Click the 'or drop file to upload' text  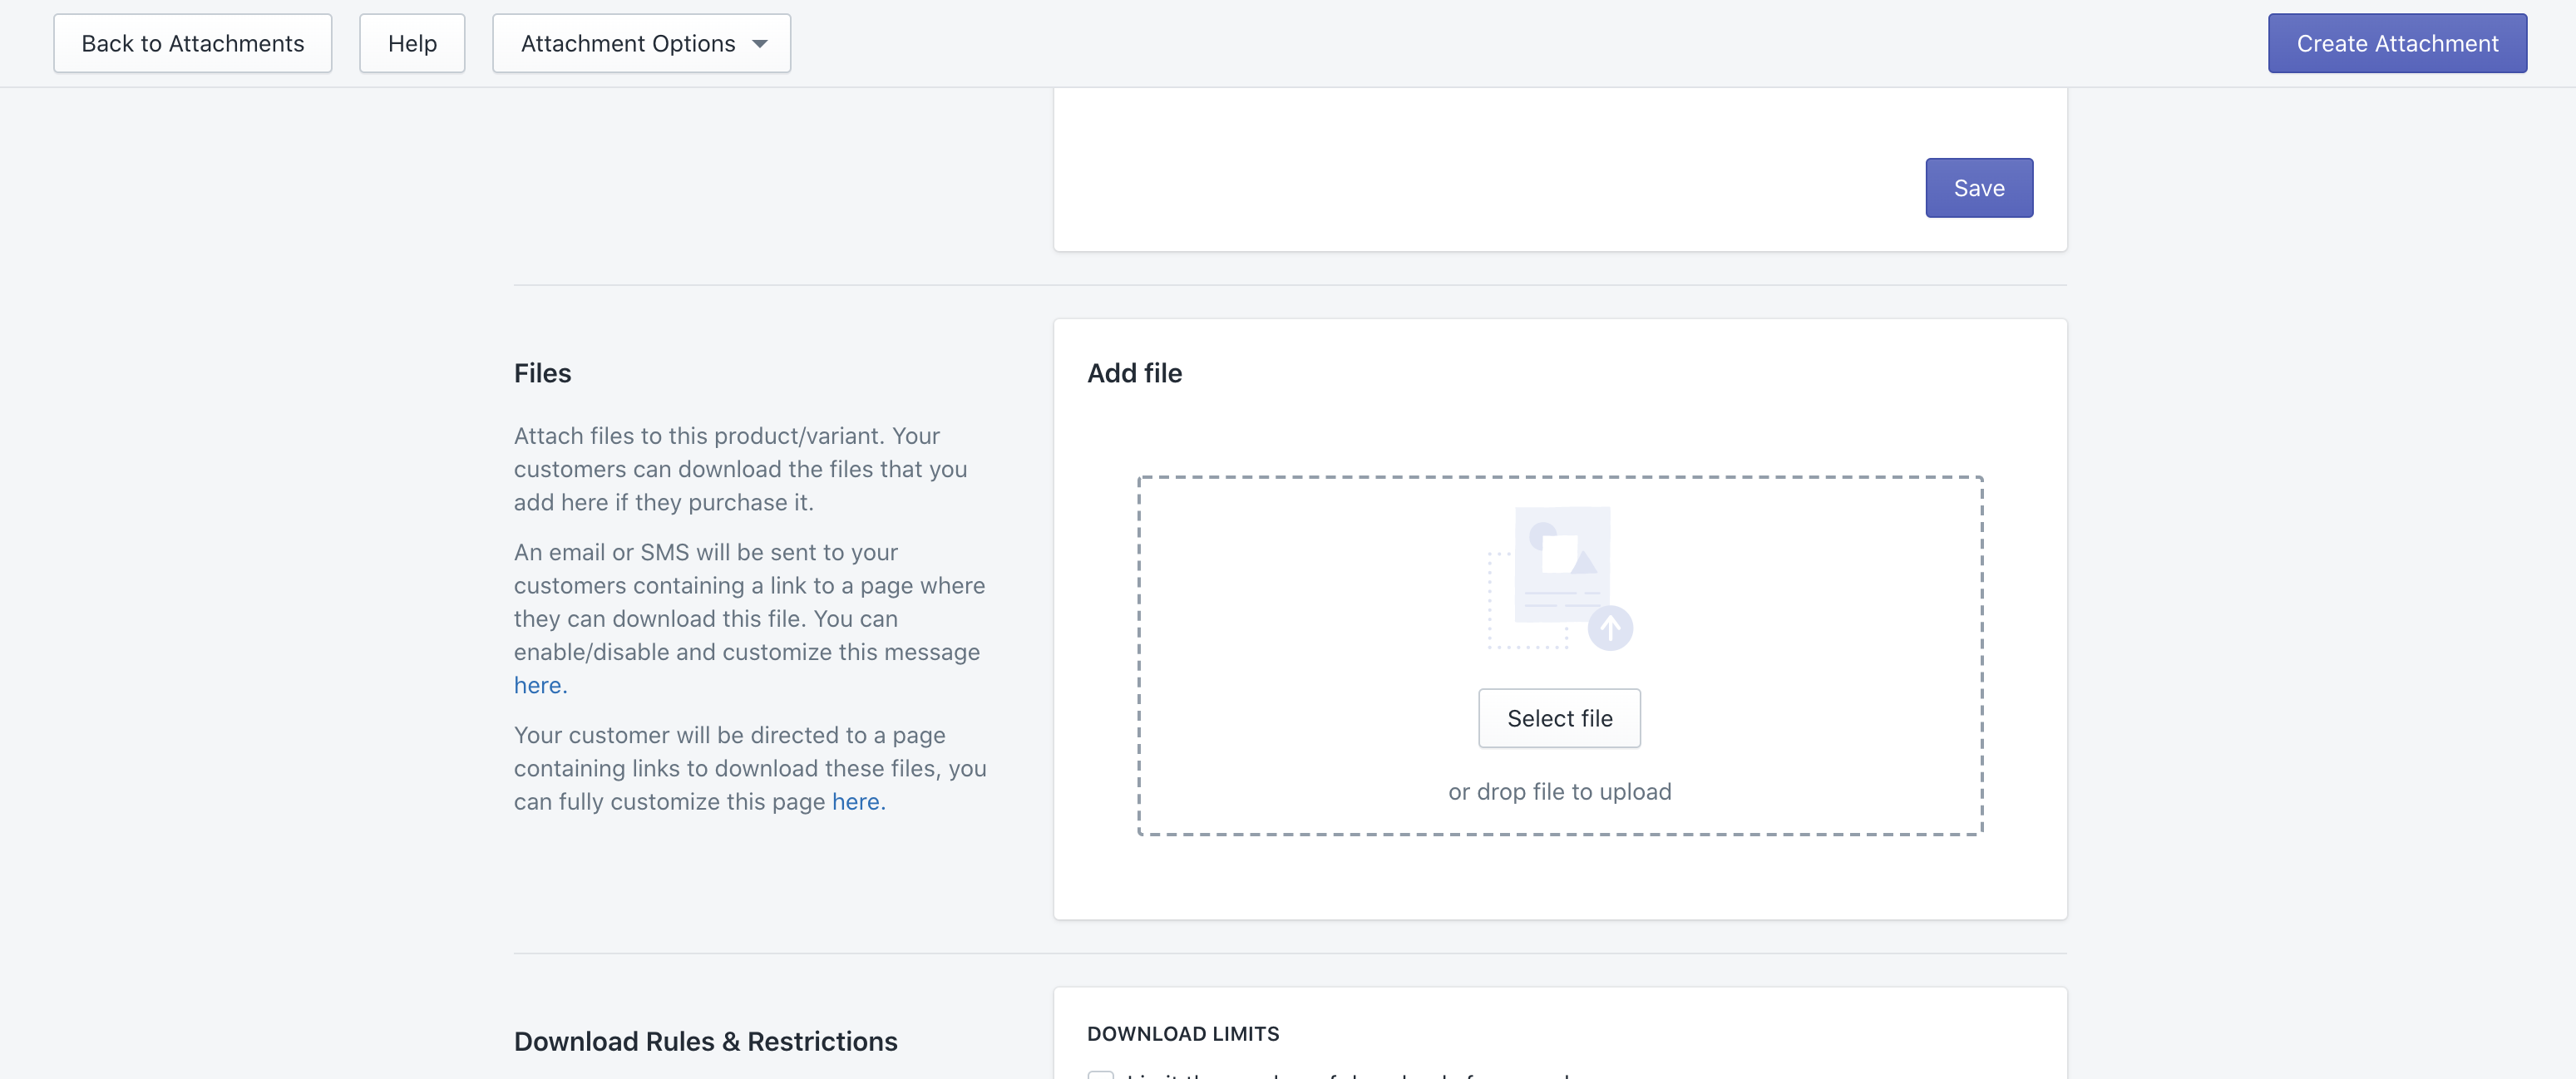click(1559, 791)
